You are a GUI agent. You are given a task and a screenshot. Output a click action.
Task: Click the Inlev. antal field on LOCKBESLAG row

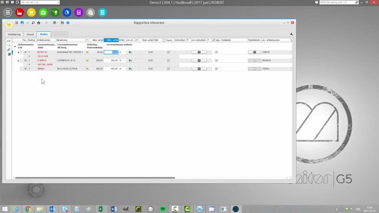tap(111, 60)
